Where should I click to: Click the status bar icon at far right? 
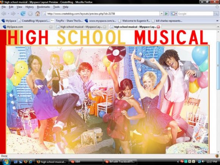pyautogui.click(x=217, y=156)
